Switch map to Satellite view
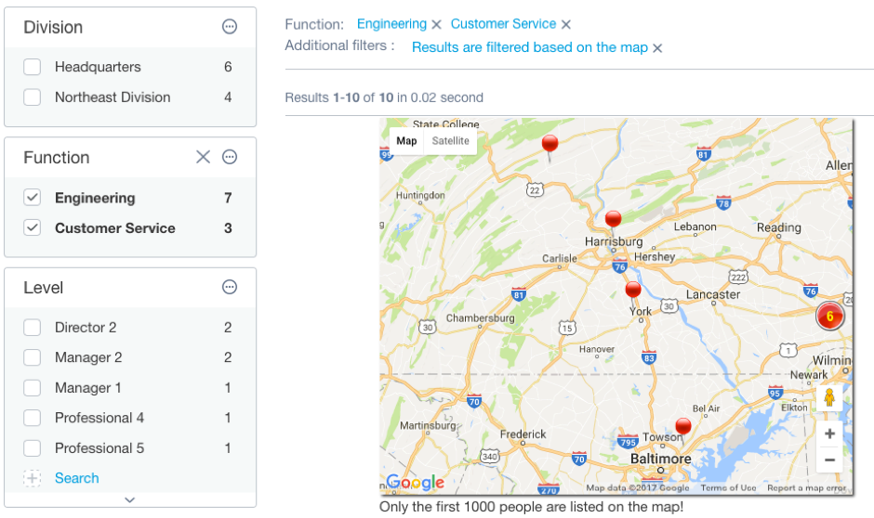874x518 pixels. tap(450, 141)
